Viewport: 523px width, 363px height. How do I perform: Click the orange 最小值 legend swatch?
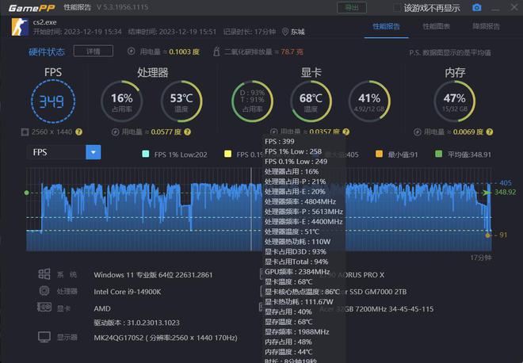pyautogui.click(x=379, y=154)
